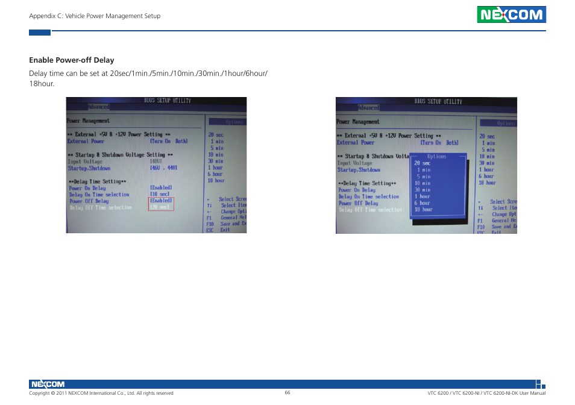
Task: Click the NEXCOM logo in the footer bar
Action: tap(48, 384)
